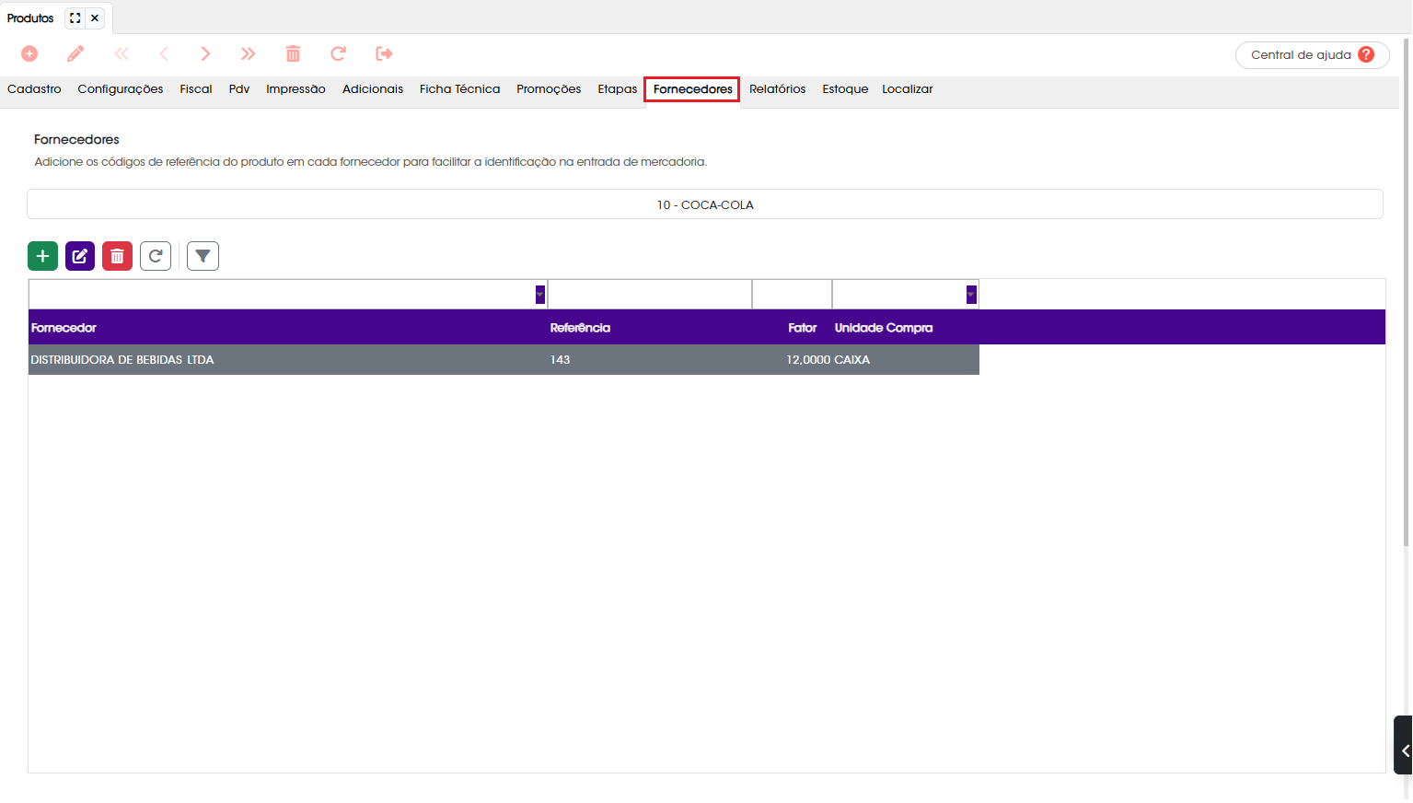Jump to last record double-right arrow
Image resolution: width=1413 pixels, height=803 pixels.
click(x=249, y=53)
